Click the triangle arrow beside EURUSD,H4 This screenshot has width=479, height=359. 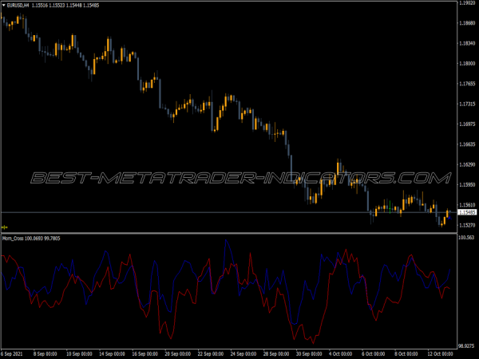[x=4, y=5]
